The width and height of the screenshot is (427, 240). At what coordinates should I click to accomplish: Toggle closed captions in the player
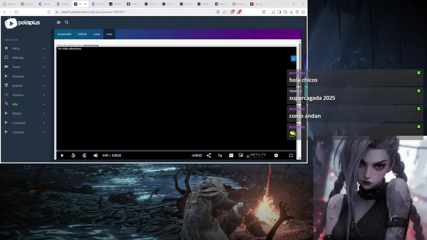[x=231, y=155]
